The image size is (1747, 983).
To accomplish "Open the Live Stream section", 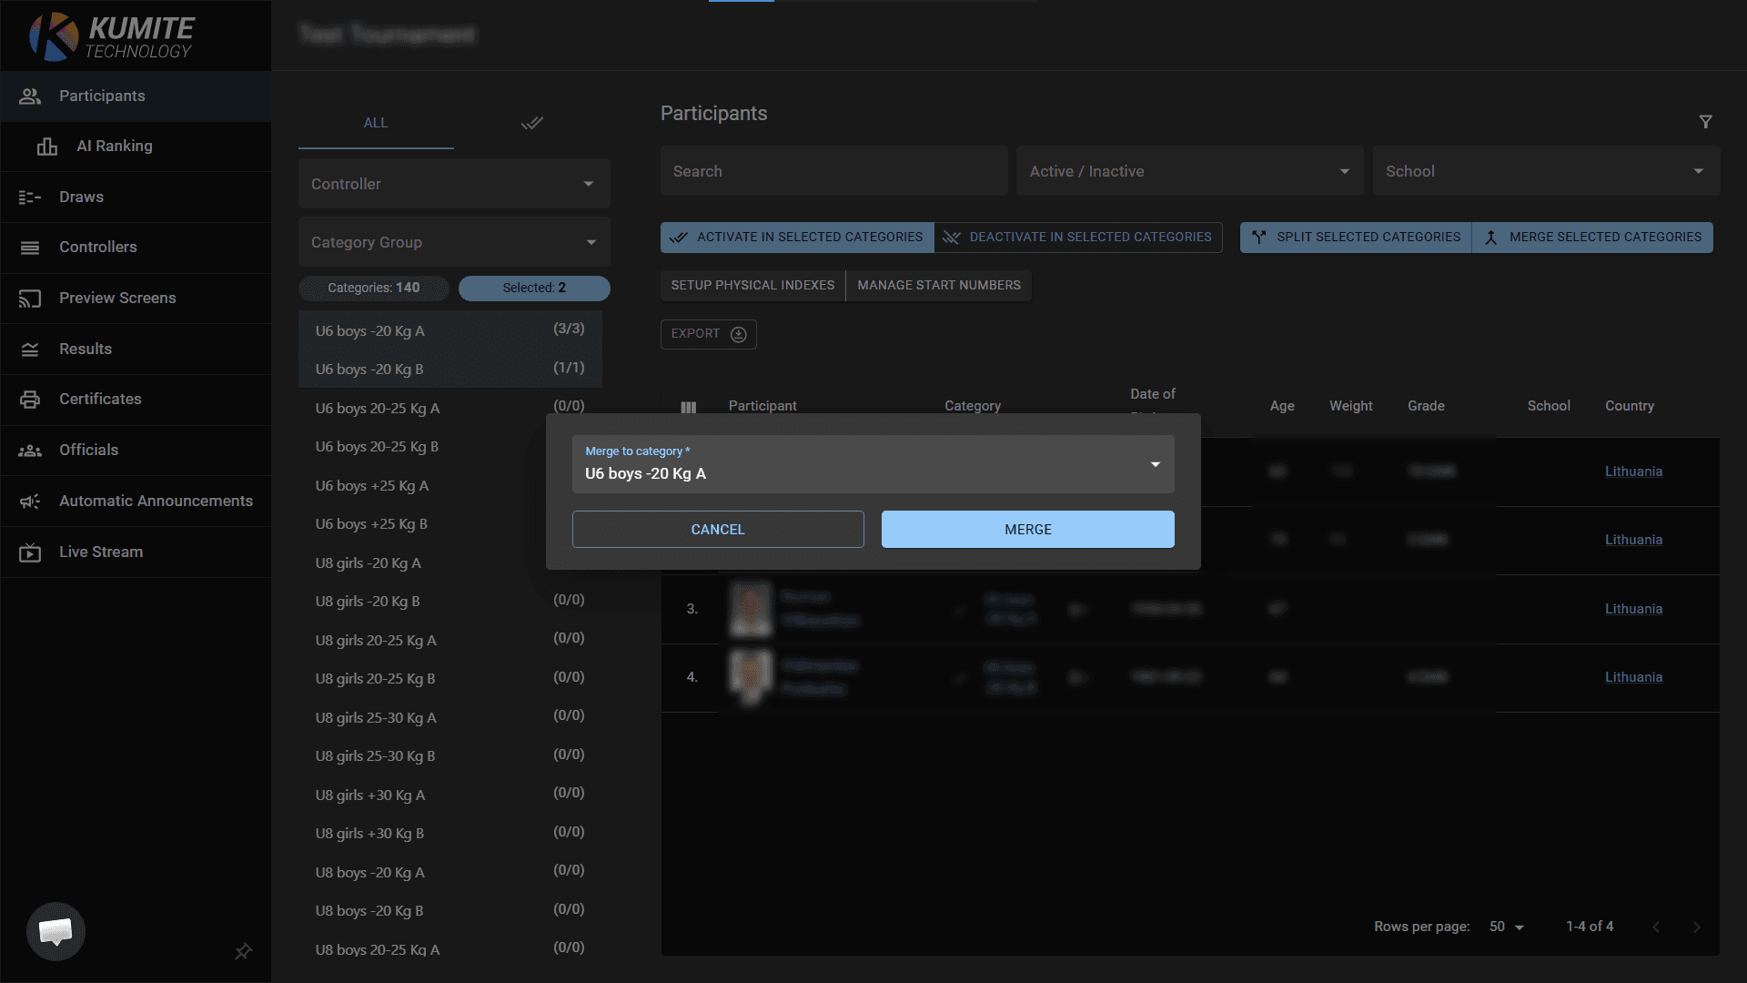I will (101, 552).
